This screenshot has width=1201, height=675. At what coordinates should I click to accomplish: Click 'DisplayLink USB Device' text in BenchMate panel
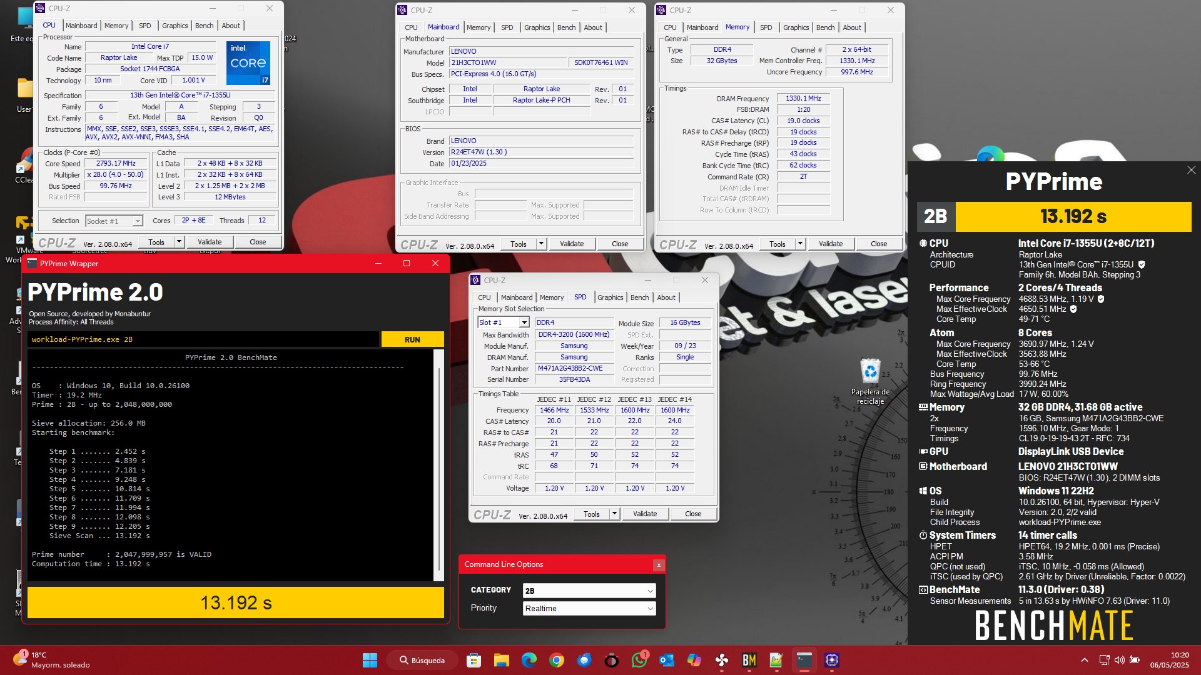(x=1071, y=451)
